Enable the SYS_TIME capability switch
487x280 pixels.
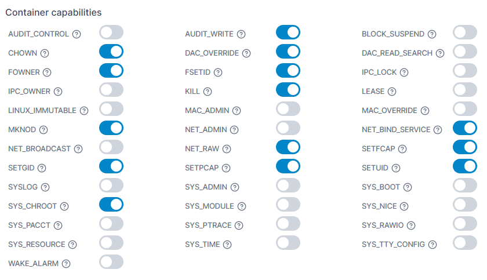pyautogui.click(x=288, y=243)
